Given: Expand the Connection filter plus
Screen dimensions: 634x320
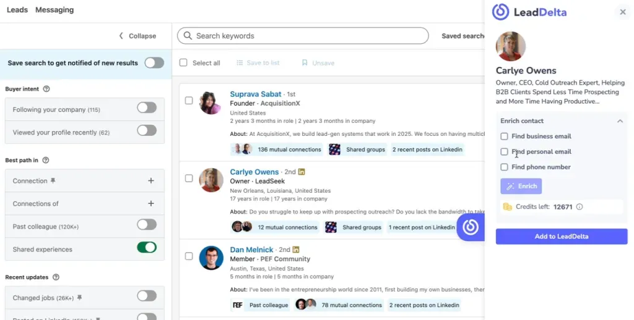Looking at the screenshot, I should pyautogui.click(x=151, y=181).
